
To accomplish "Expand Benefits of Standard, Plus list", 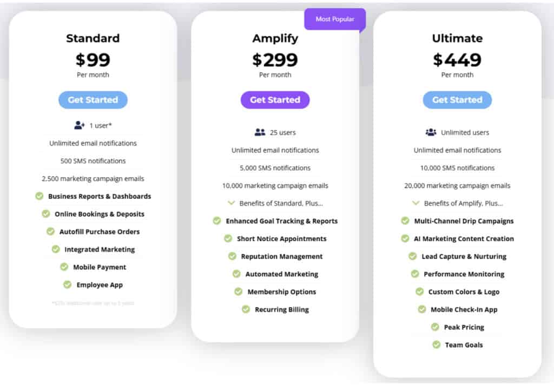I will [x=275, y=203].
